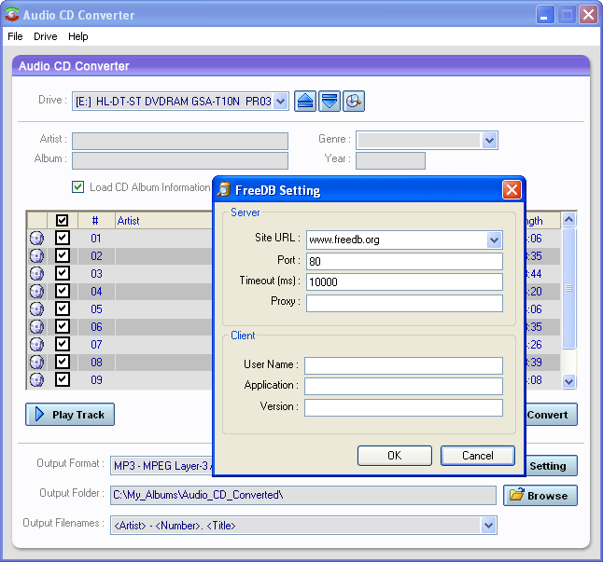Toggle the select-all tracks header checkbox
Image resolution: width=603 pixels, height=562 pixels.
[62, 220]
